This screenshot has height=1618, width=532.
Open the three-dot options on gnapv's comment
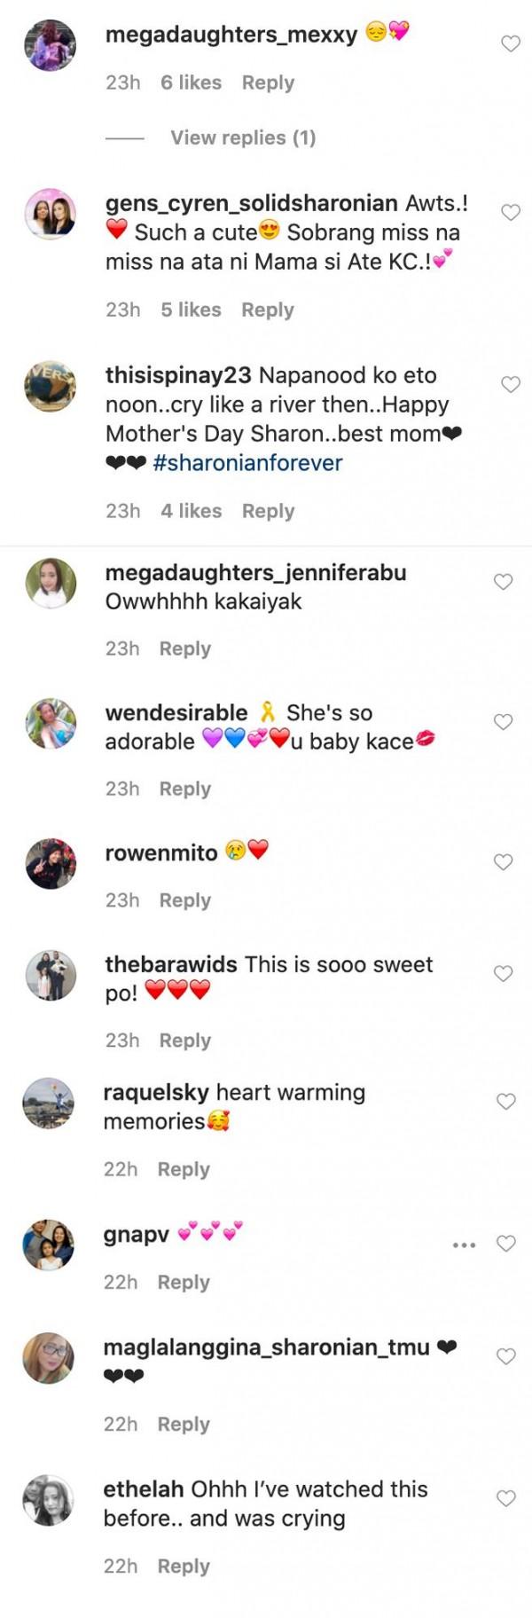(464, 1245)
